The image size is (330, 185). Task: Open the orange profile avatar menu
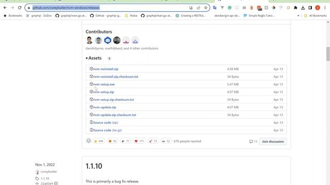(318, 8)
